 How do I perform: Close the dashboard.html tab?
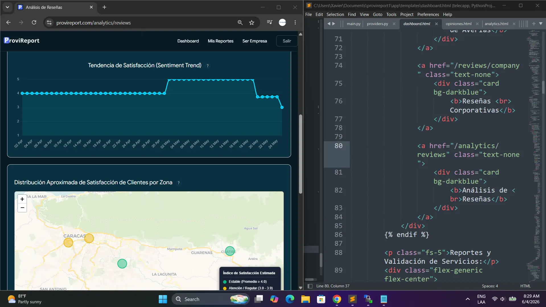click(436, 24)
